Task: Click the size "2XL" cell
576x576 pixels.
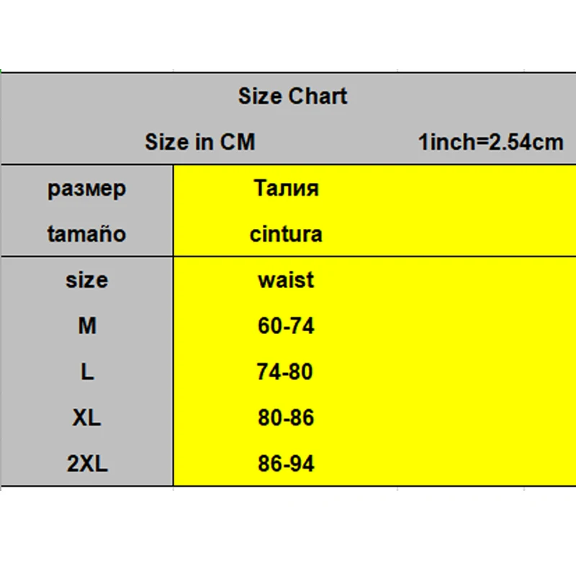Action: (86, 464)
